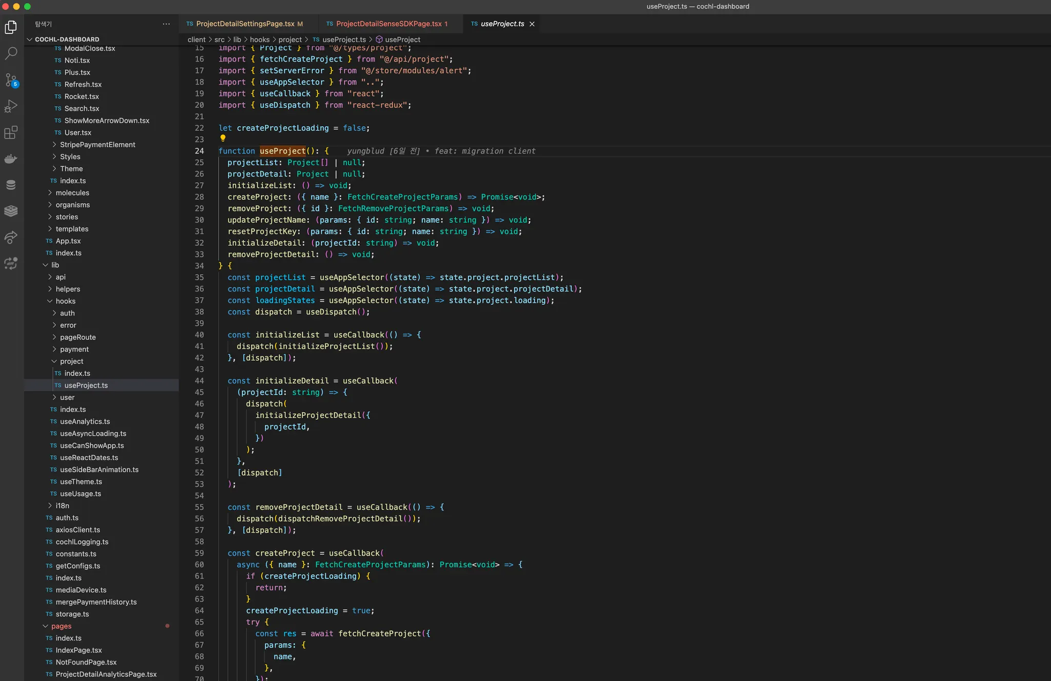Open explorer more actions ellipsis
1051x681 pixels.
(x=166, y=24)
